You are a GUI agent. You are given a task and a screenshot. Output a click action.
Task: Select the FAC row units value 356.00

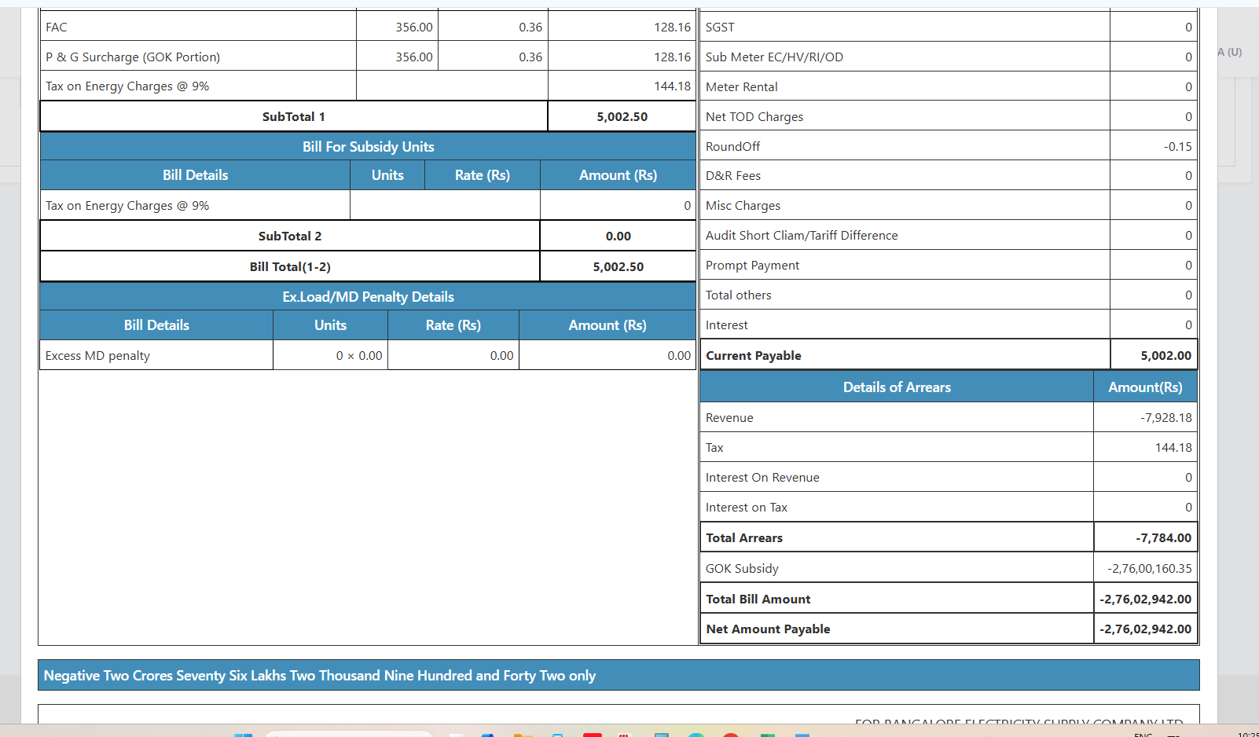(414, 27)
